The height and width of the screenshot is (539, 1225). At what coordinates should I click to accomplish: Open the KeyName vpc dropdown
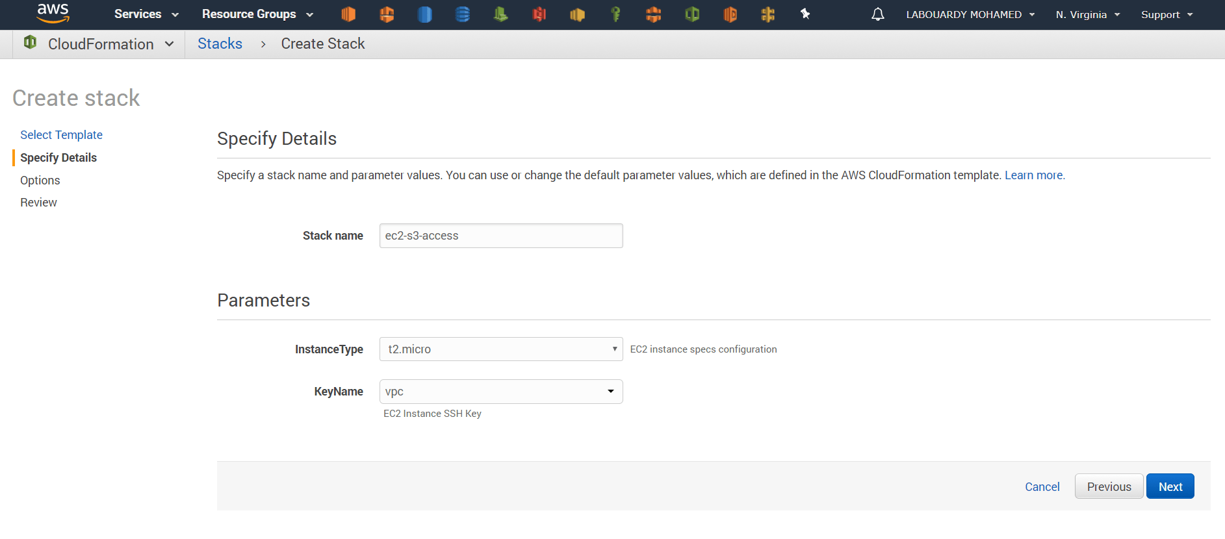click(x=501, y=392)
